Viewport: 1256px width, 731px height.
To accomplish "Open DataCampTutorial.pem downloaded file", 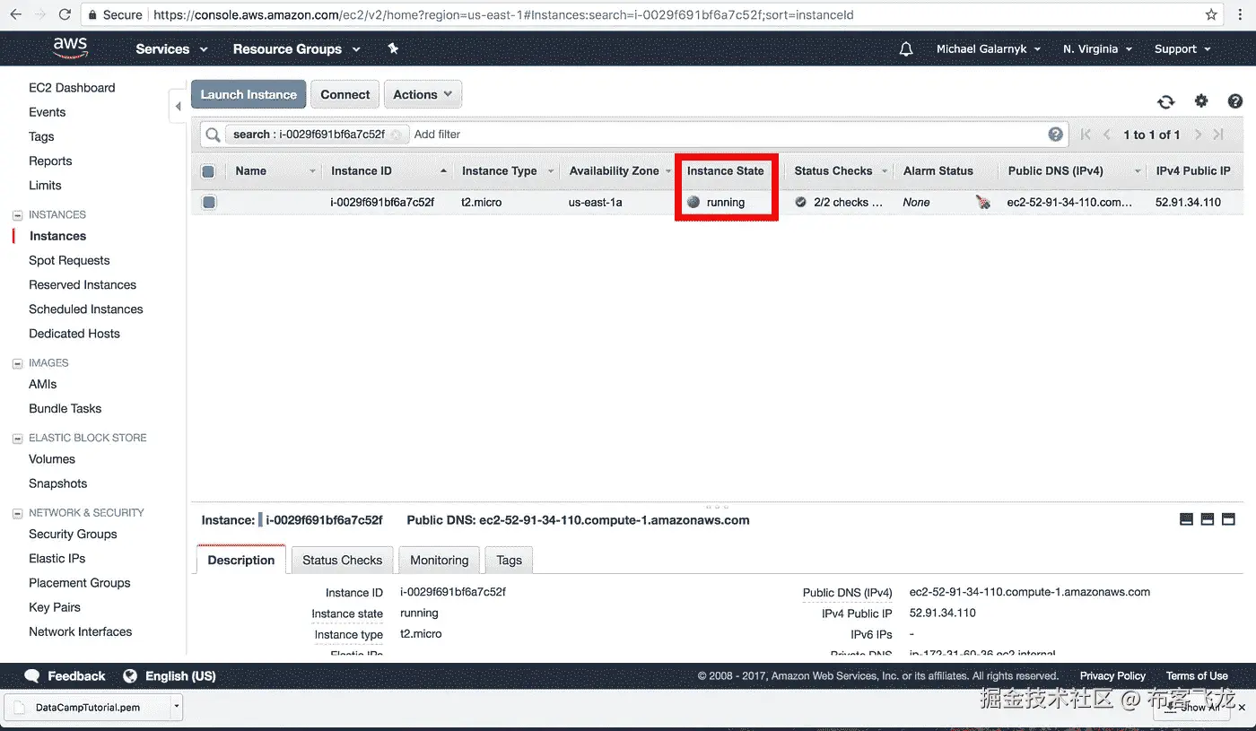I will click(x=87, y=707).
